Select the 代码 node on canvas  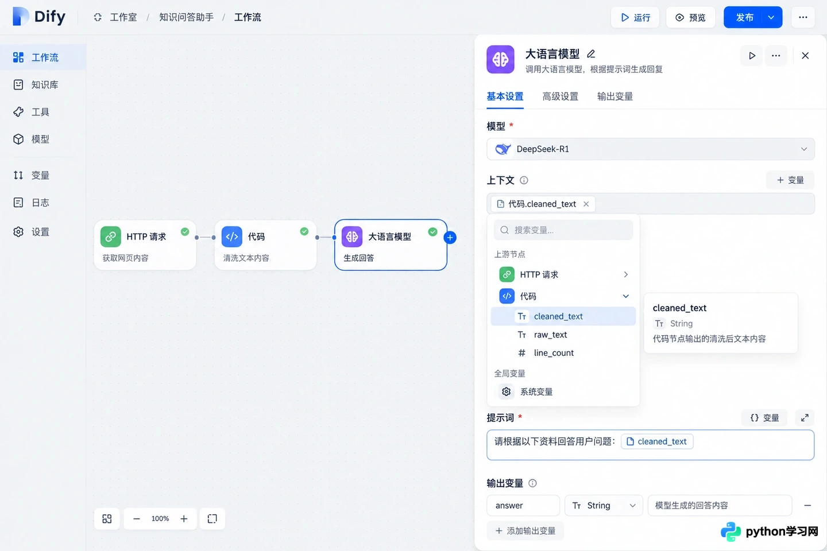[266, 245]
